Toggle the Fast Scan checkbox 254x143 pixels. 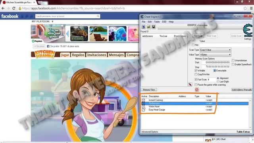(196, 79)
